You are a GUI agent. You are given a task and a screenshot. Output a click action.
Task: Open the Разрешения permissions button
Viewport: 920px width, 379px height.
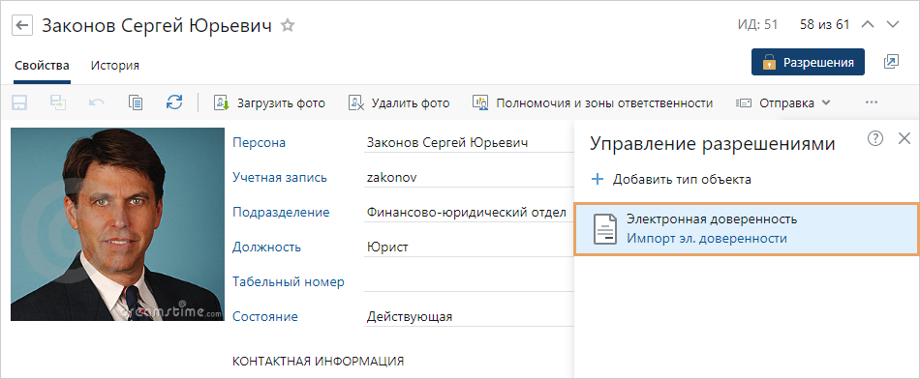pos(808,62)
